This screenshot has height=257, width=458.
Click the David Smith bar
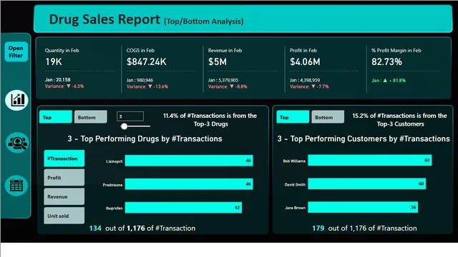click(x=367, y=184)
